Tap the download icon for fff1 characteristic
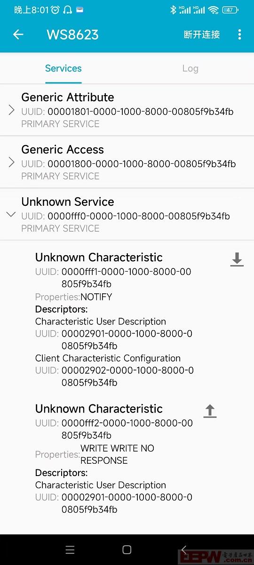This screenshot has height=565, width=254. (x=237, y=259)
